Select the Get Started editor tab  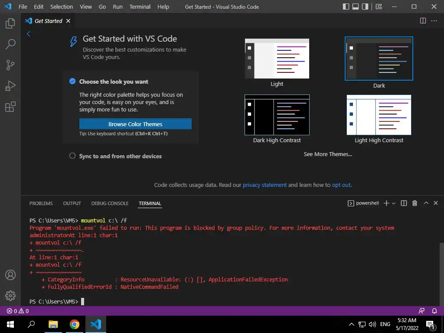[x=48, y=21]
